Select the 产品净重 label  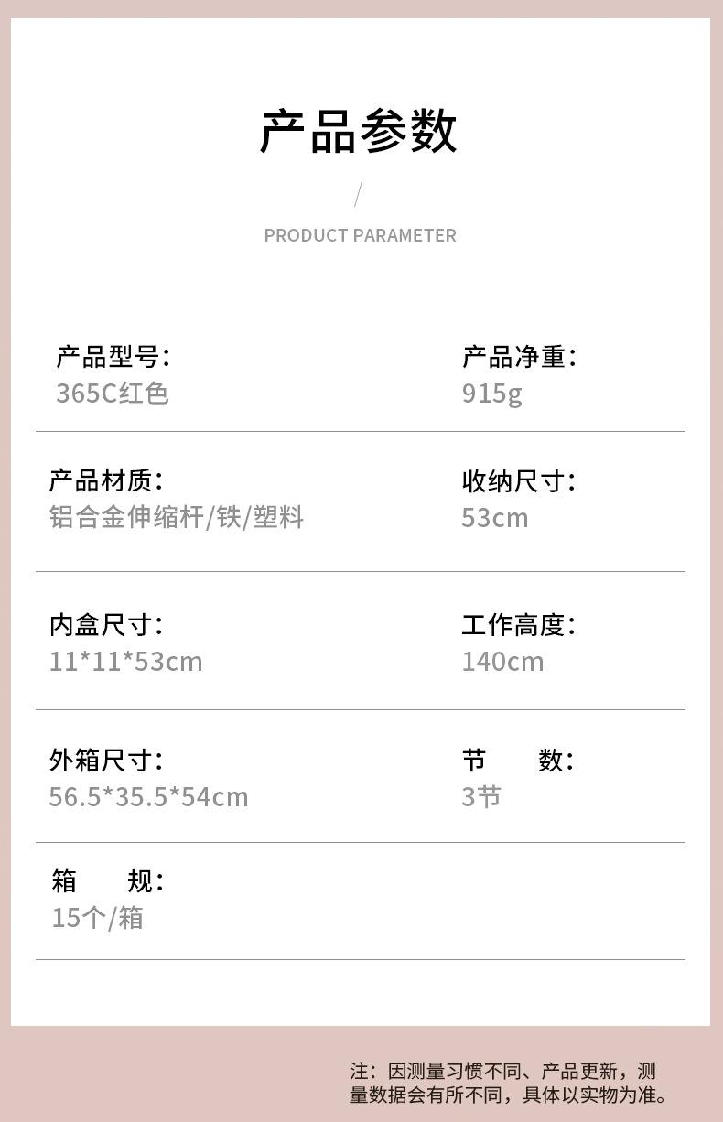[519, 357]
